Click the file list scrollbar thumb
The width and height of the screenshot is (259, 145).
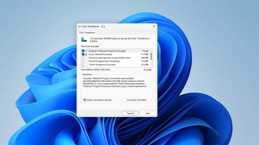click(151, 56)
